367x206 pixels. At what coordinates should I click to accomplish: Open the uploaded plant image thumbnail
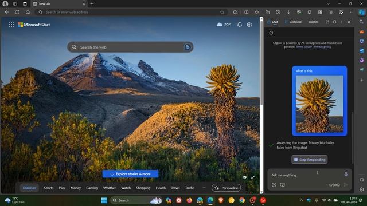(319, 104)
